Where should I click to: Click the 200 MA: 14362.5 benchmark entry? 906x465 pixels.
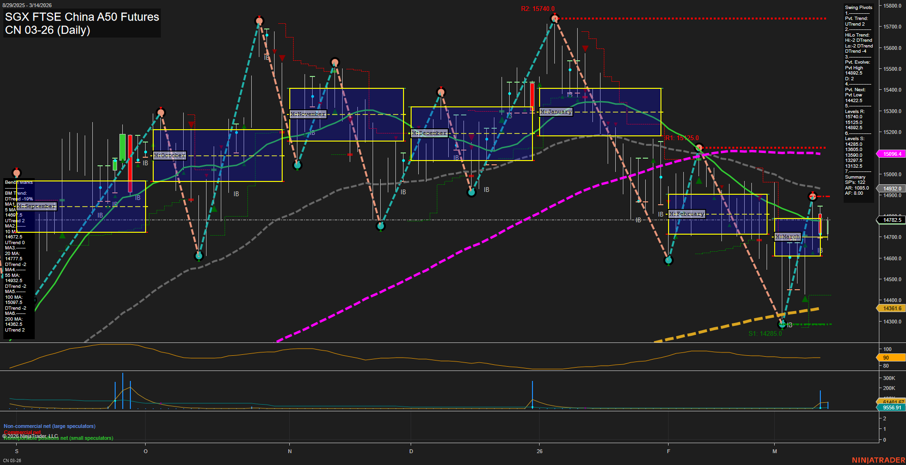click(x=13, y=322)
